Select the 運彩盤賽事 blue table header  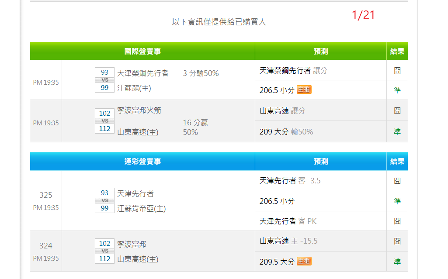coord(142,162)
